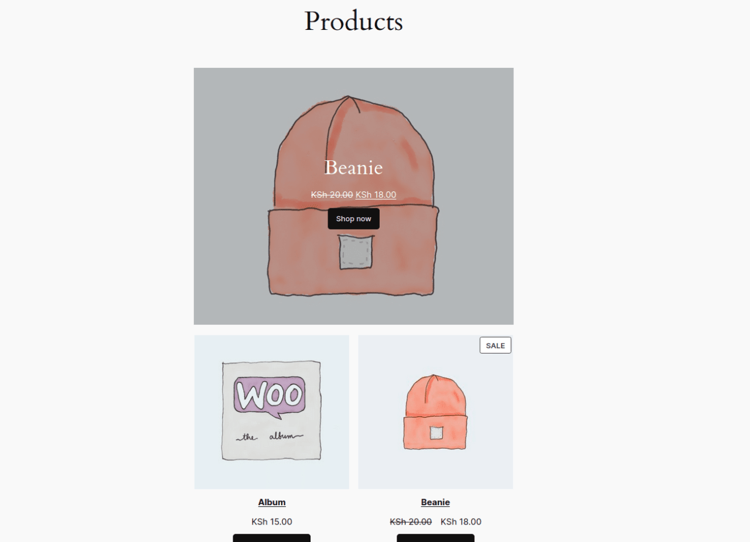This screenshot has height=542, width=750.
Task: Select the small orange Beanie product image
Action: click(x=435, y=412)
